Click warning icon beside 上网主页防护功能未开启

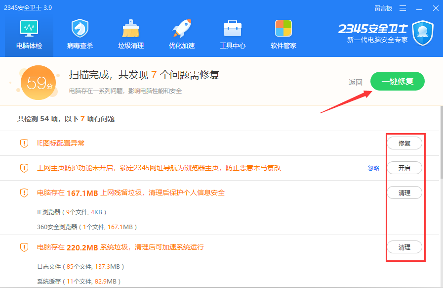coord(24,168)
